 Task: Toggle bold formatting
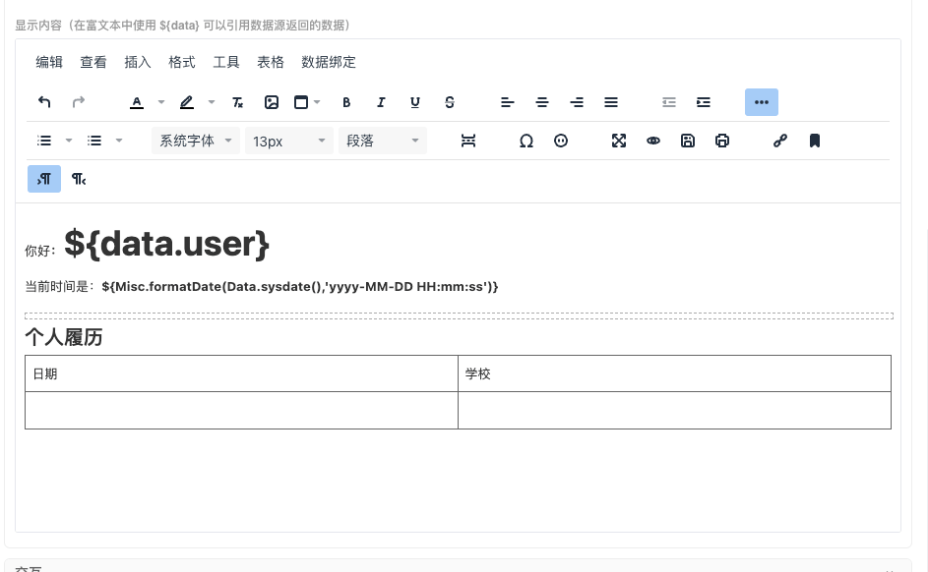[x=346, y=102]
